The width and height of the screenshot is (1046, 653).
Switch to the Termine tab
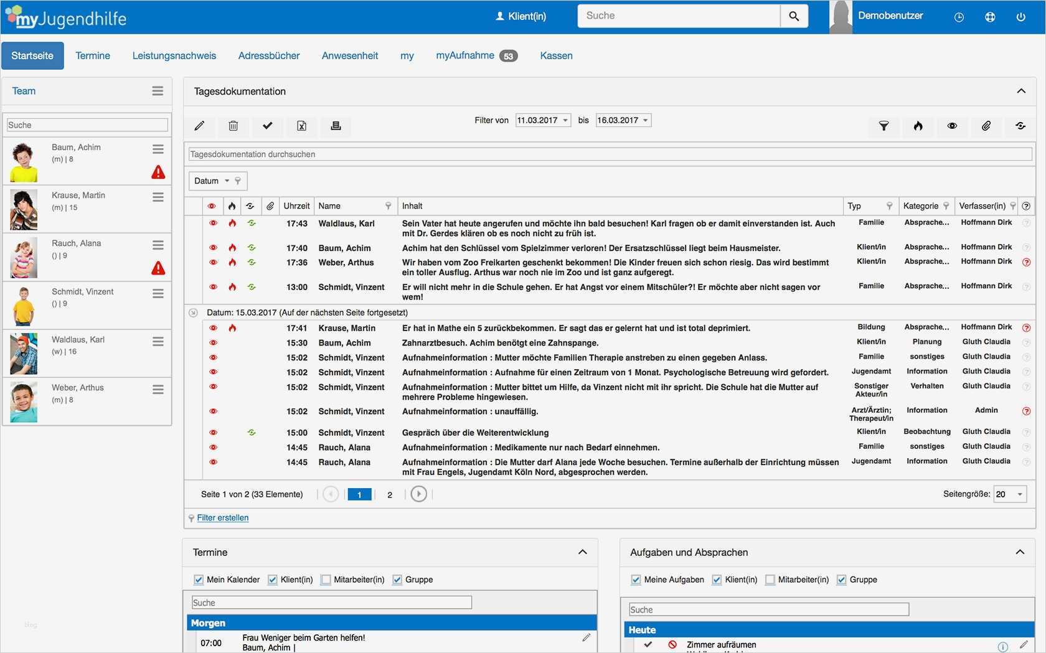93,55
